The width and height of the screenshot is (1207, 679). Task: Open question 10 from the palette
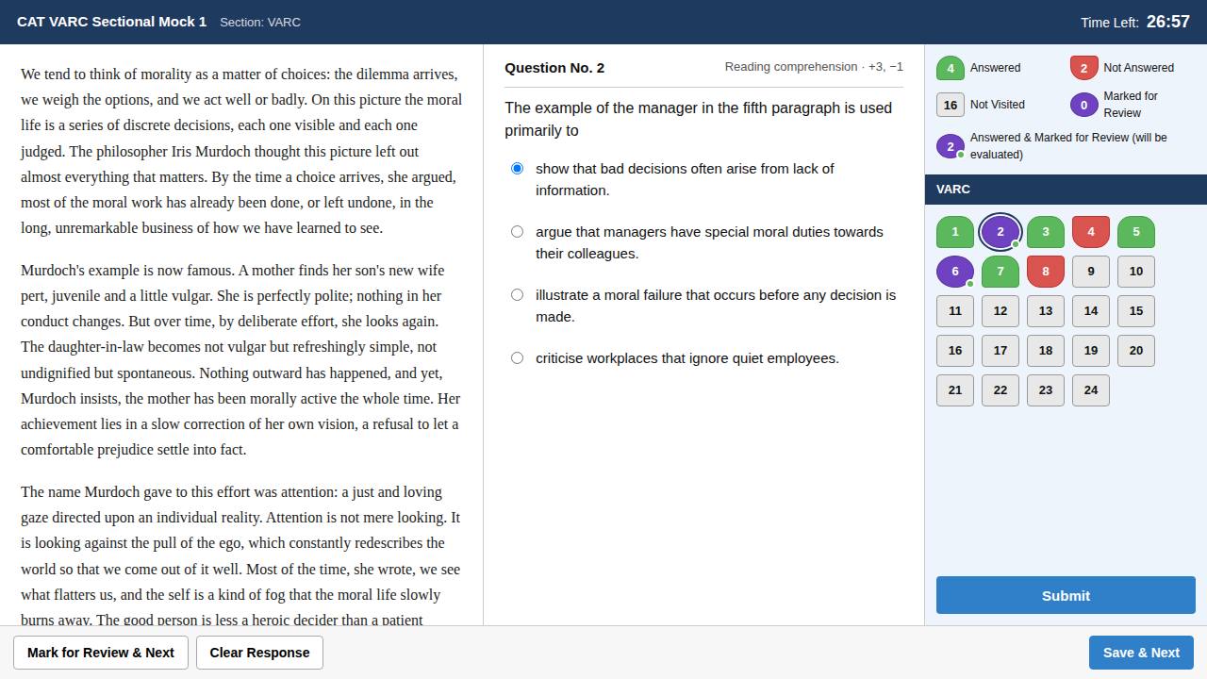1136,272
